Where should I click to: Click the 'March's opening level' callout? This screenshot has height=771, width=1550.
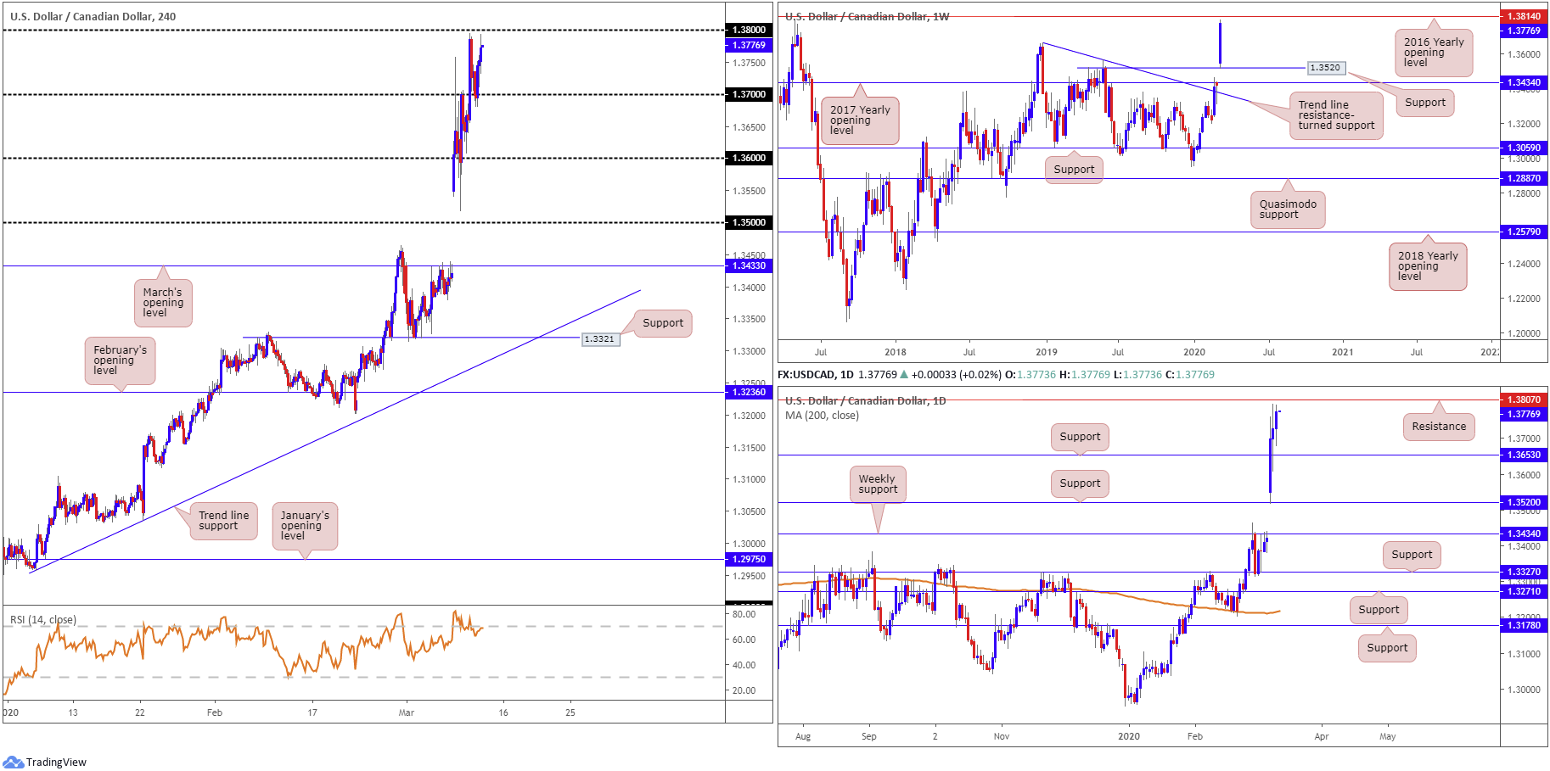(x=163, y=303)
